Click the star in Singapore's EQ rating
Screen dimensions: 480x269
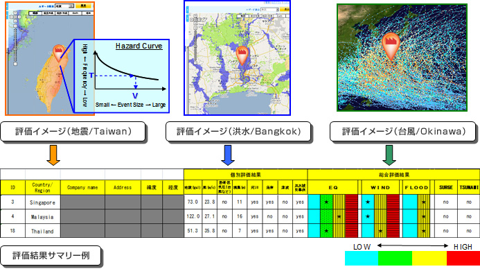[326, 202]
